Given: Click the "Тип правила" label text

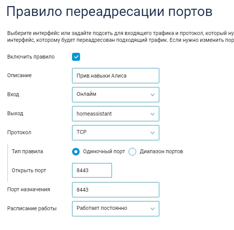Looking at the screenshot, I should pyautogui.click(x=27, y=151).
